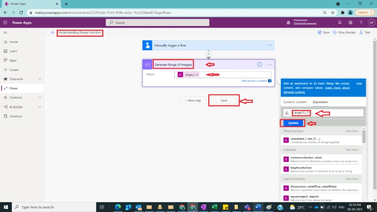
Task: Expand the AI Builder navigation section
Action: point(39,107)
